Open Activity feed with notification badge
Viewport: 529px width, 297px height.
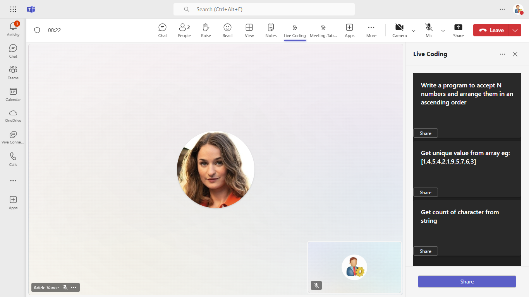(x=13, y=29)
